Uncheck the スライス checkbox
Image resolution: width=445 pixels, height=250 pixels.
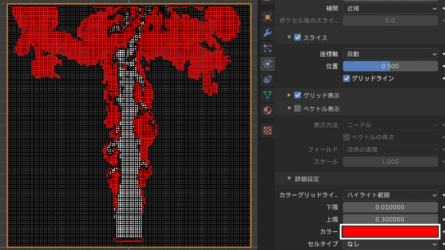pyautogui.click(x=298, y=37)
